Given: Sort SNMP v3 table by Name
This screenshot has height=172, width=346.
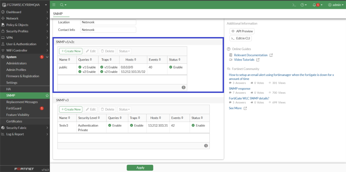Looking at the screenshot, I should coord(65,118).
